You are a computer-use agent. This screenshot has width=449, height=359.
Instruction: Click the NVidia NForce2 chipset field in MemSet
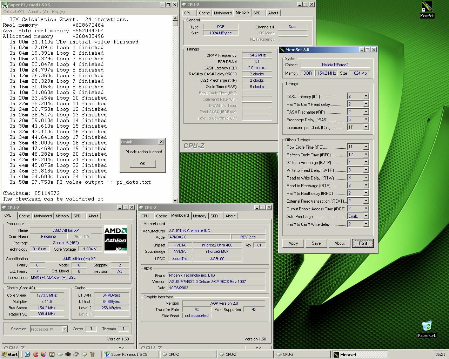click(335, 65)
